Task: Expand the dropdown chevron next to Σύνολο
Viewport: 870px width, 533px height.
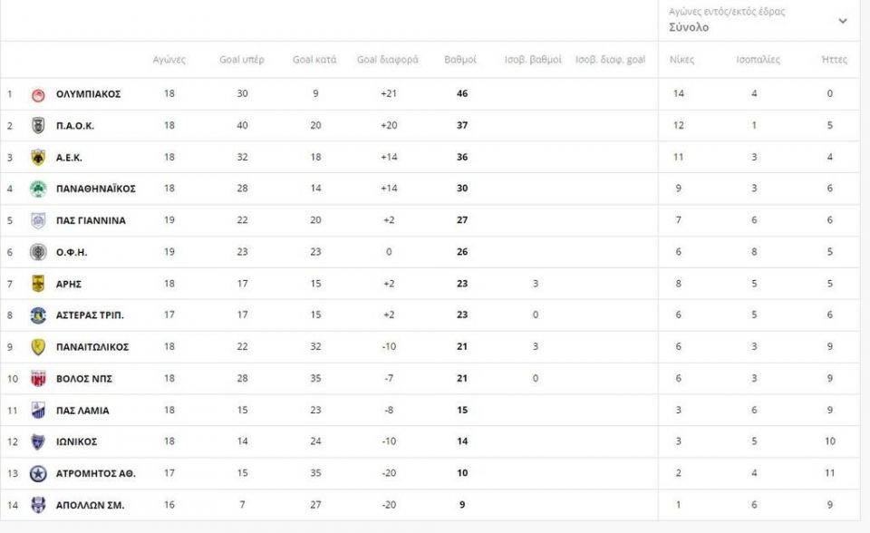Action: tap(842, 21)
